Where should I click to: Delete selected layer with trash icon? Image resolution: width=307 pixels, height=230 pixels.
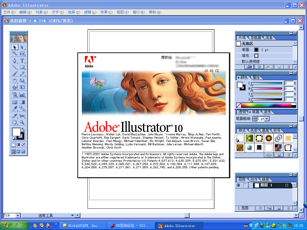coord(288,208)
